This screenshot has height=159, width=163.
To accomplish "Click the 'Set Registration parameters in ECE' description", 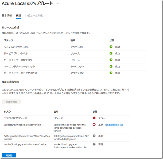I will point(71,137).
